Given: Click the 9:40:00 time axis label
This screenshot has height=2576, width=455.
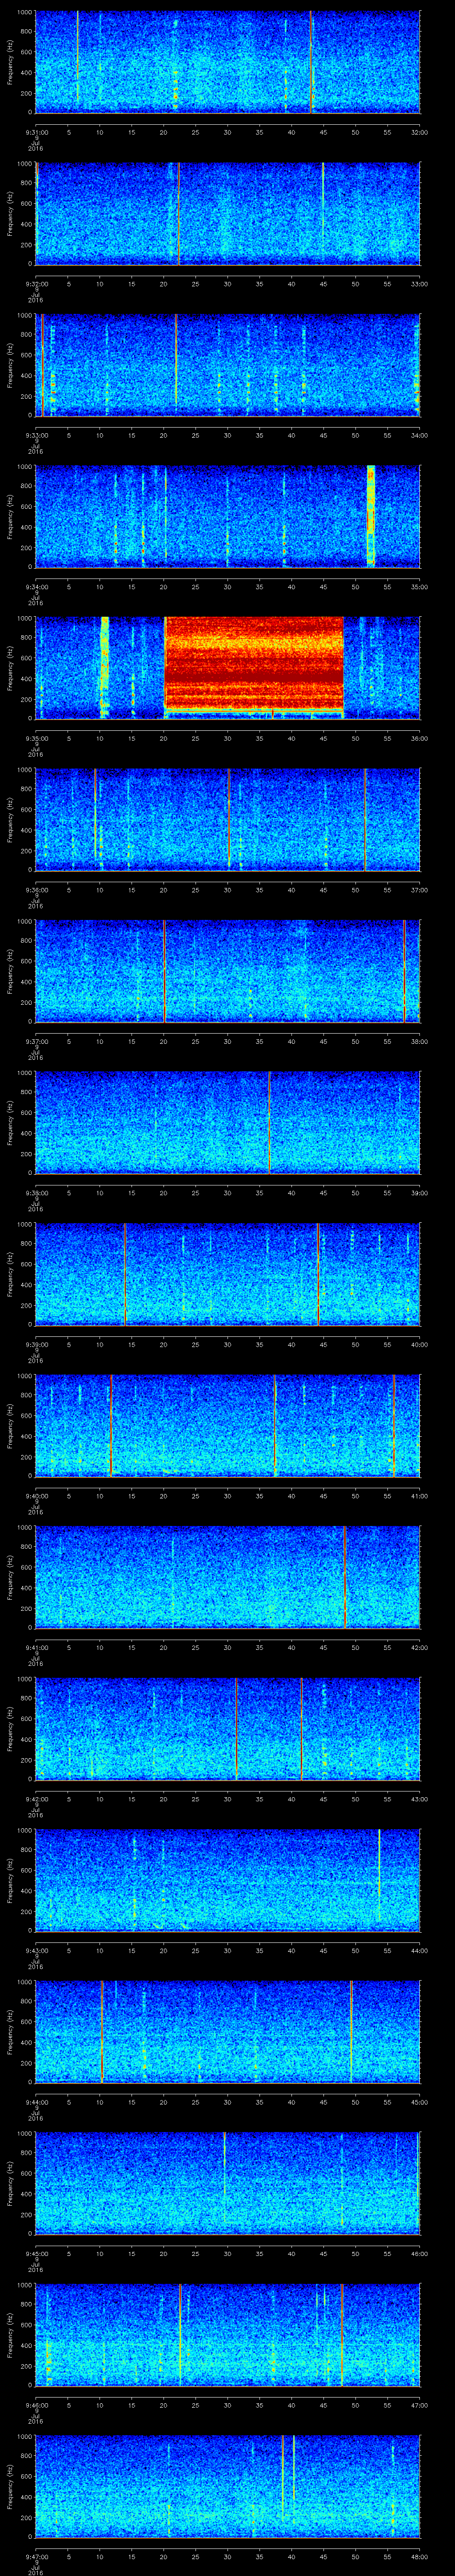Looking at the screenshot, I should click(x=36, y=1496).
